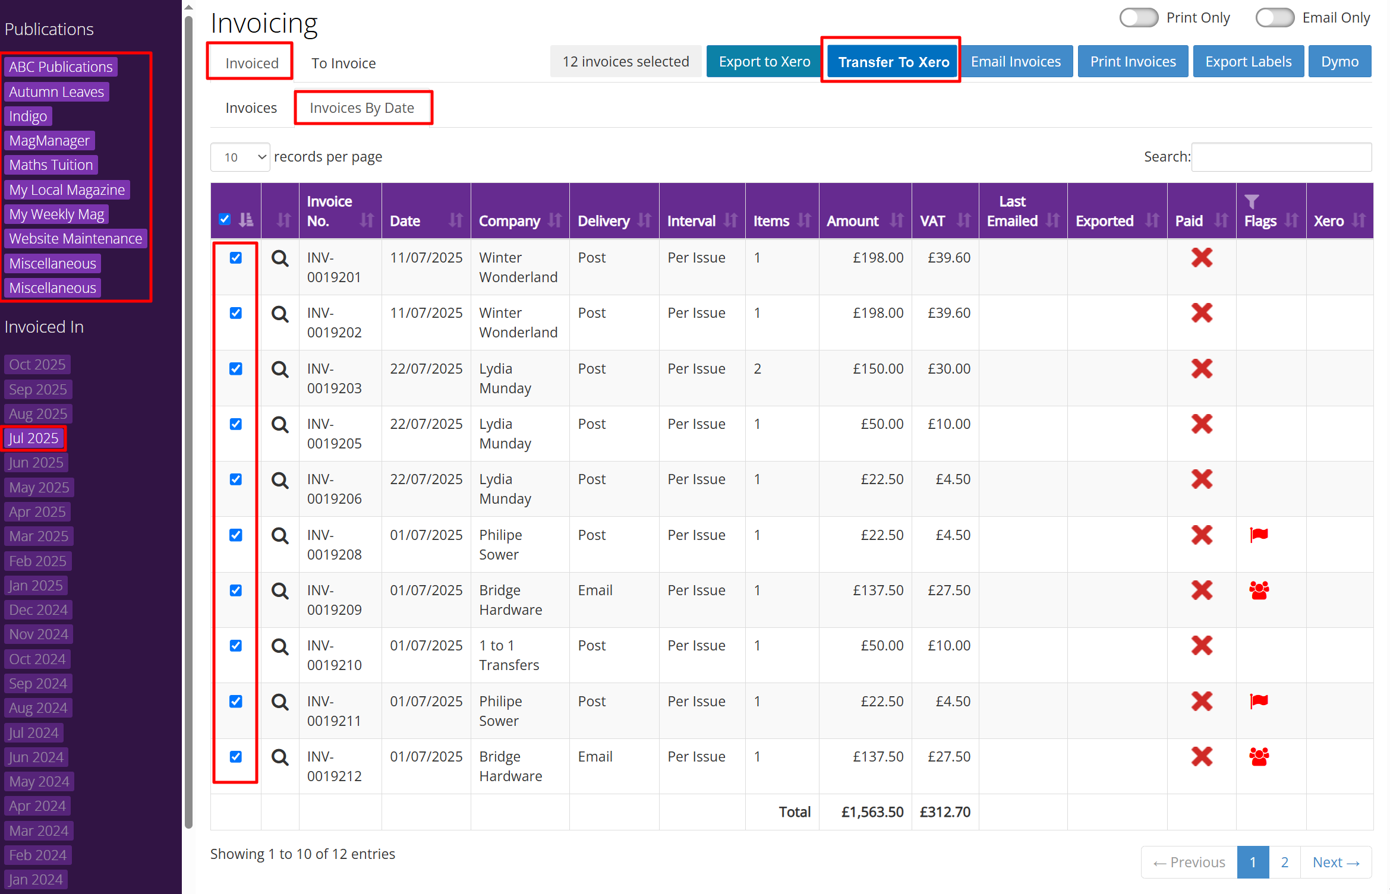Click Email Invoices button

1016,62
